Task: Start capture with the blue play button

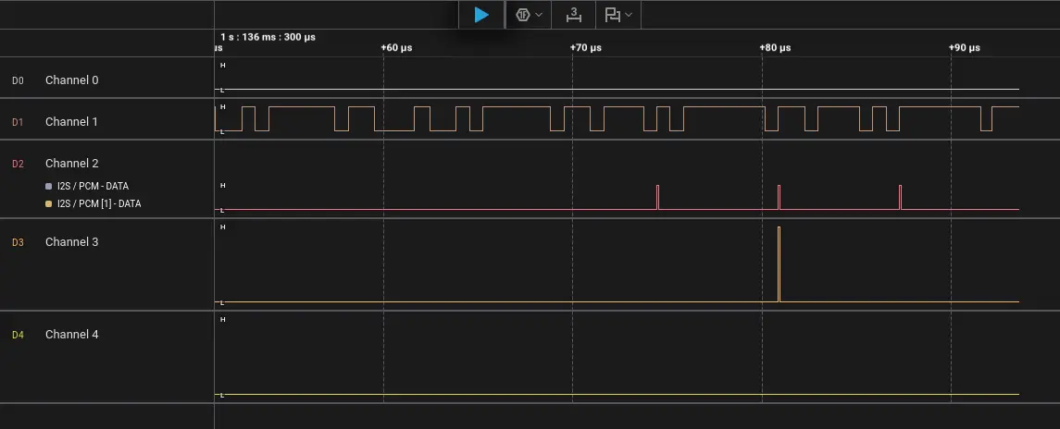Action: tap(481, 15)
